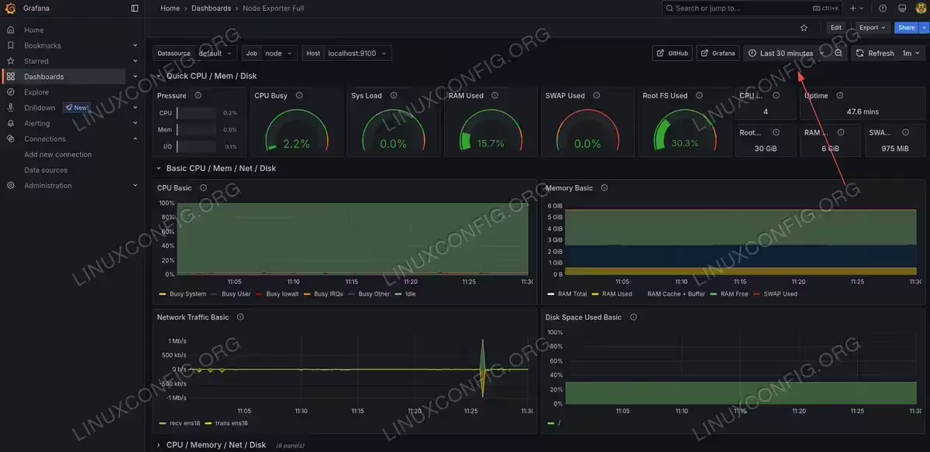Collapse the Connections sidebar section
Viewport: 930px width, 452px height.
[x=136, y=139]
